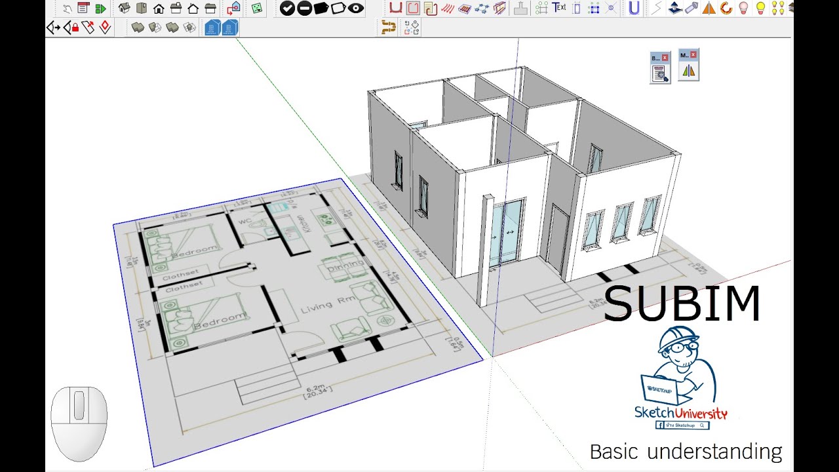Click the maroon framed wall icon
839x472 pixels.
tap(499, 9)
